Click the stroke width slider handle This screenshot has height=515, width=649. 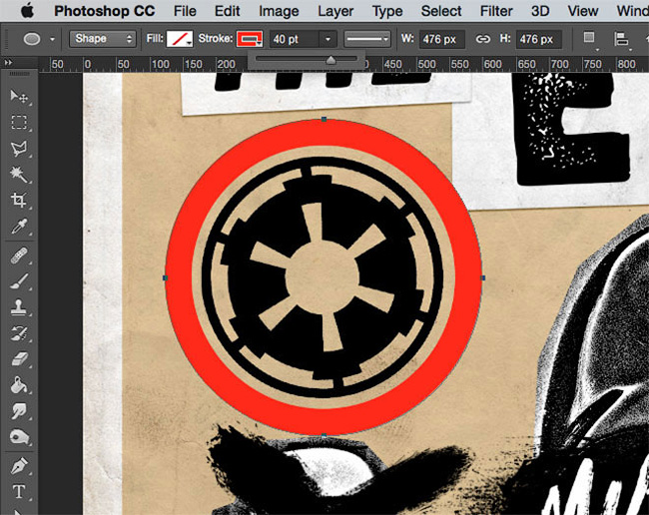tap(330, 60)
